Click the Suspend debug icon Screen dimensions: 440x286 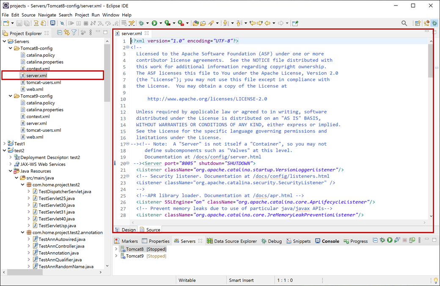click(79, 23)
